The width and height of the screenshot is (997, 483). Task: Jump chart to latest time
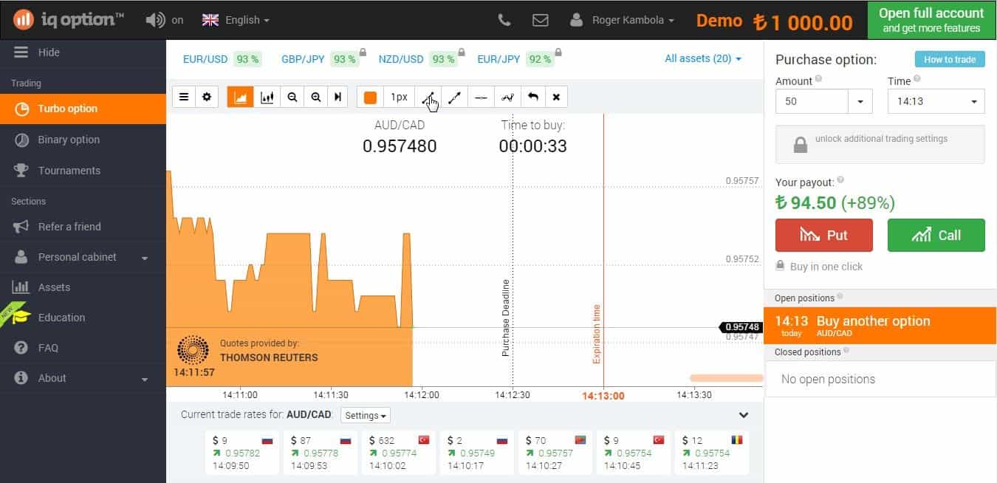click(x=338, y=97)
